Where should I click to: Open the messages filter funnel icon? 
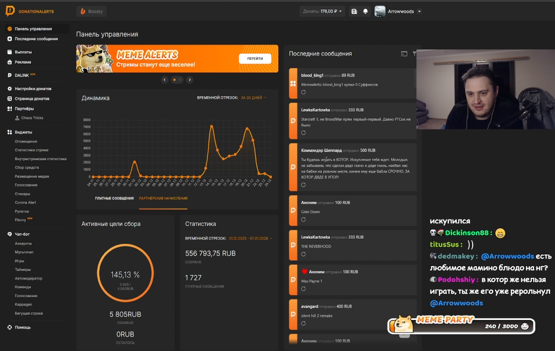[x=414, y=54]
